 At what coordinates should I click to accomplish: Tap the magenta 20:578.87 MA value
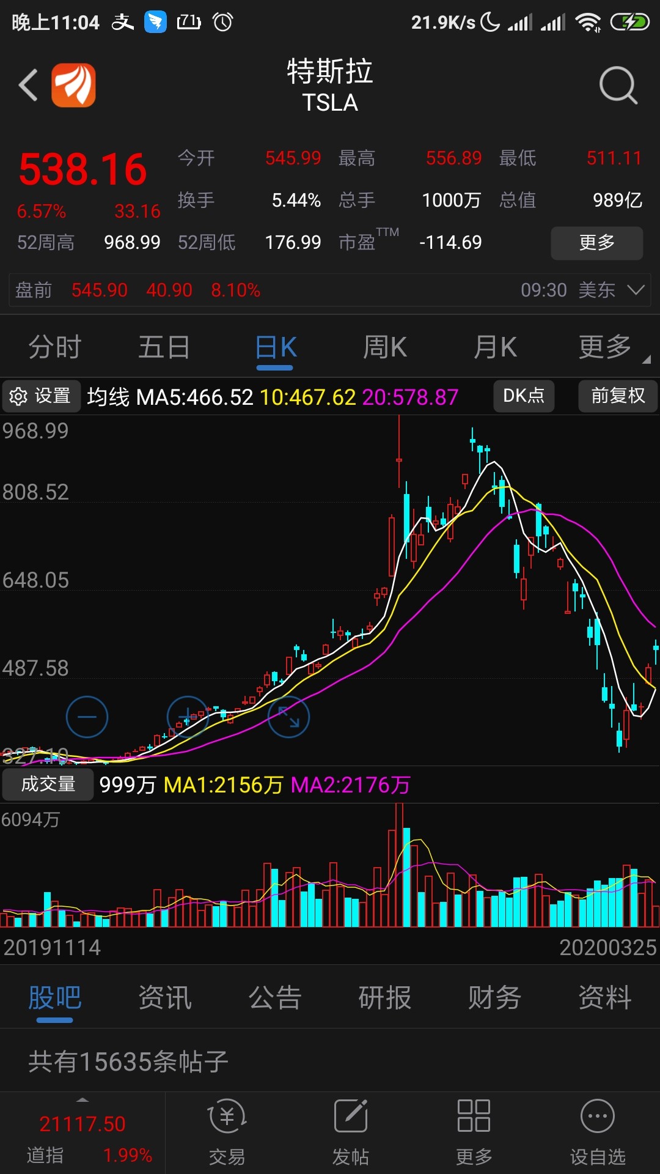[410, 397]
